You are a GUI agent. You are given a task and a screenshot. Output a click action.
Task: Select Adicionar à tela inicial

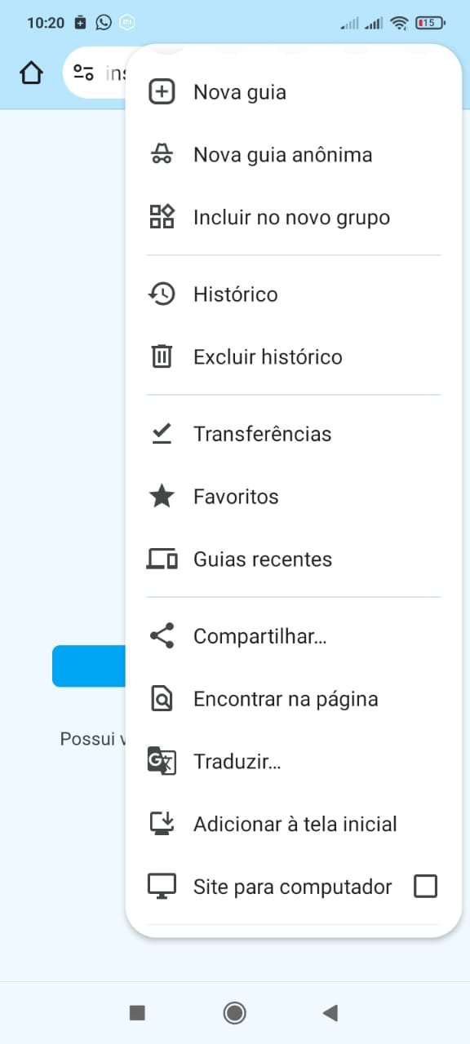pos(295,824)
